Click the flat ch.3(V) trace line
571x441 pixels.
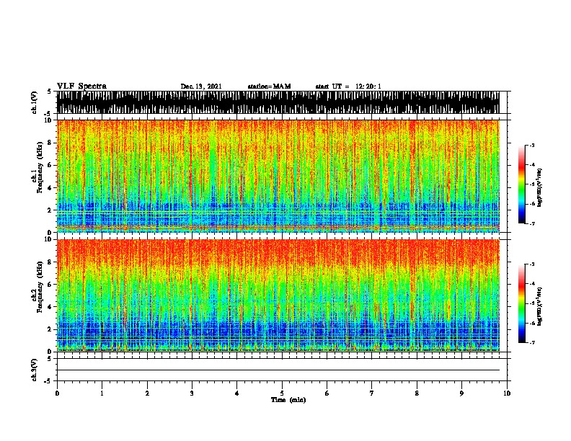278,370
